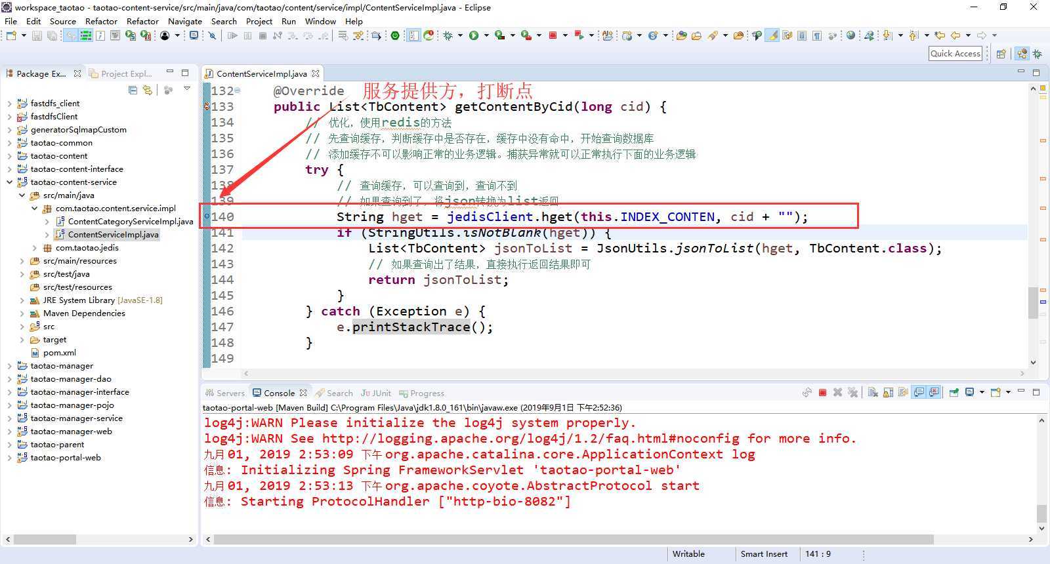Open the Window menu
The width and height of the screenshot is (1050, 564).
320,21
